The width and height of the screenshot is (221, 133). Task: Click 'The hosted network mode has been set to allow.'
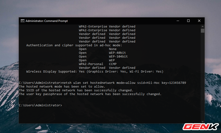pyautogui.click(x=62, y=86)
